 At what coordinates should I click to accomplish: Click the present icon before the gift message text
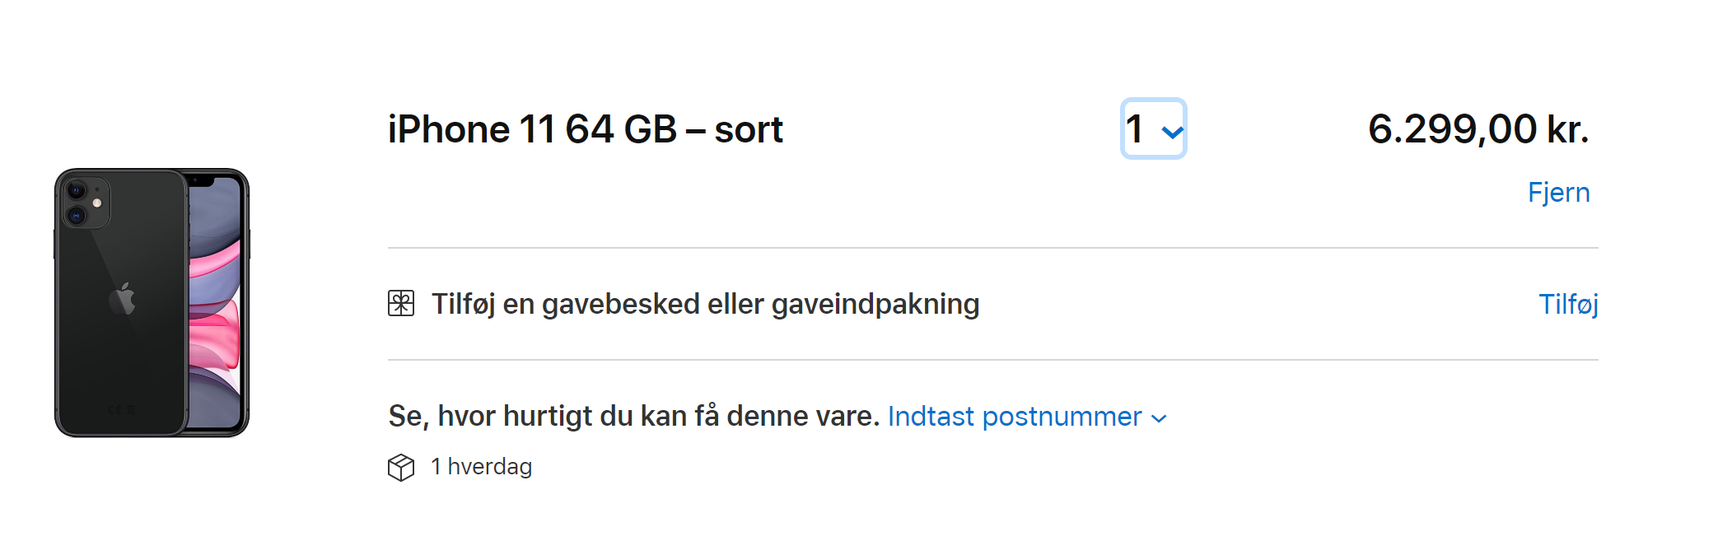(x=403, y=304)
